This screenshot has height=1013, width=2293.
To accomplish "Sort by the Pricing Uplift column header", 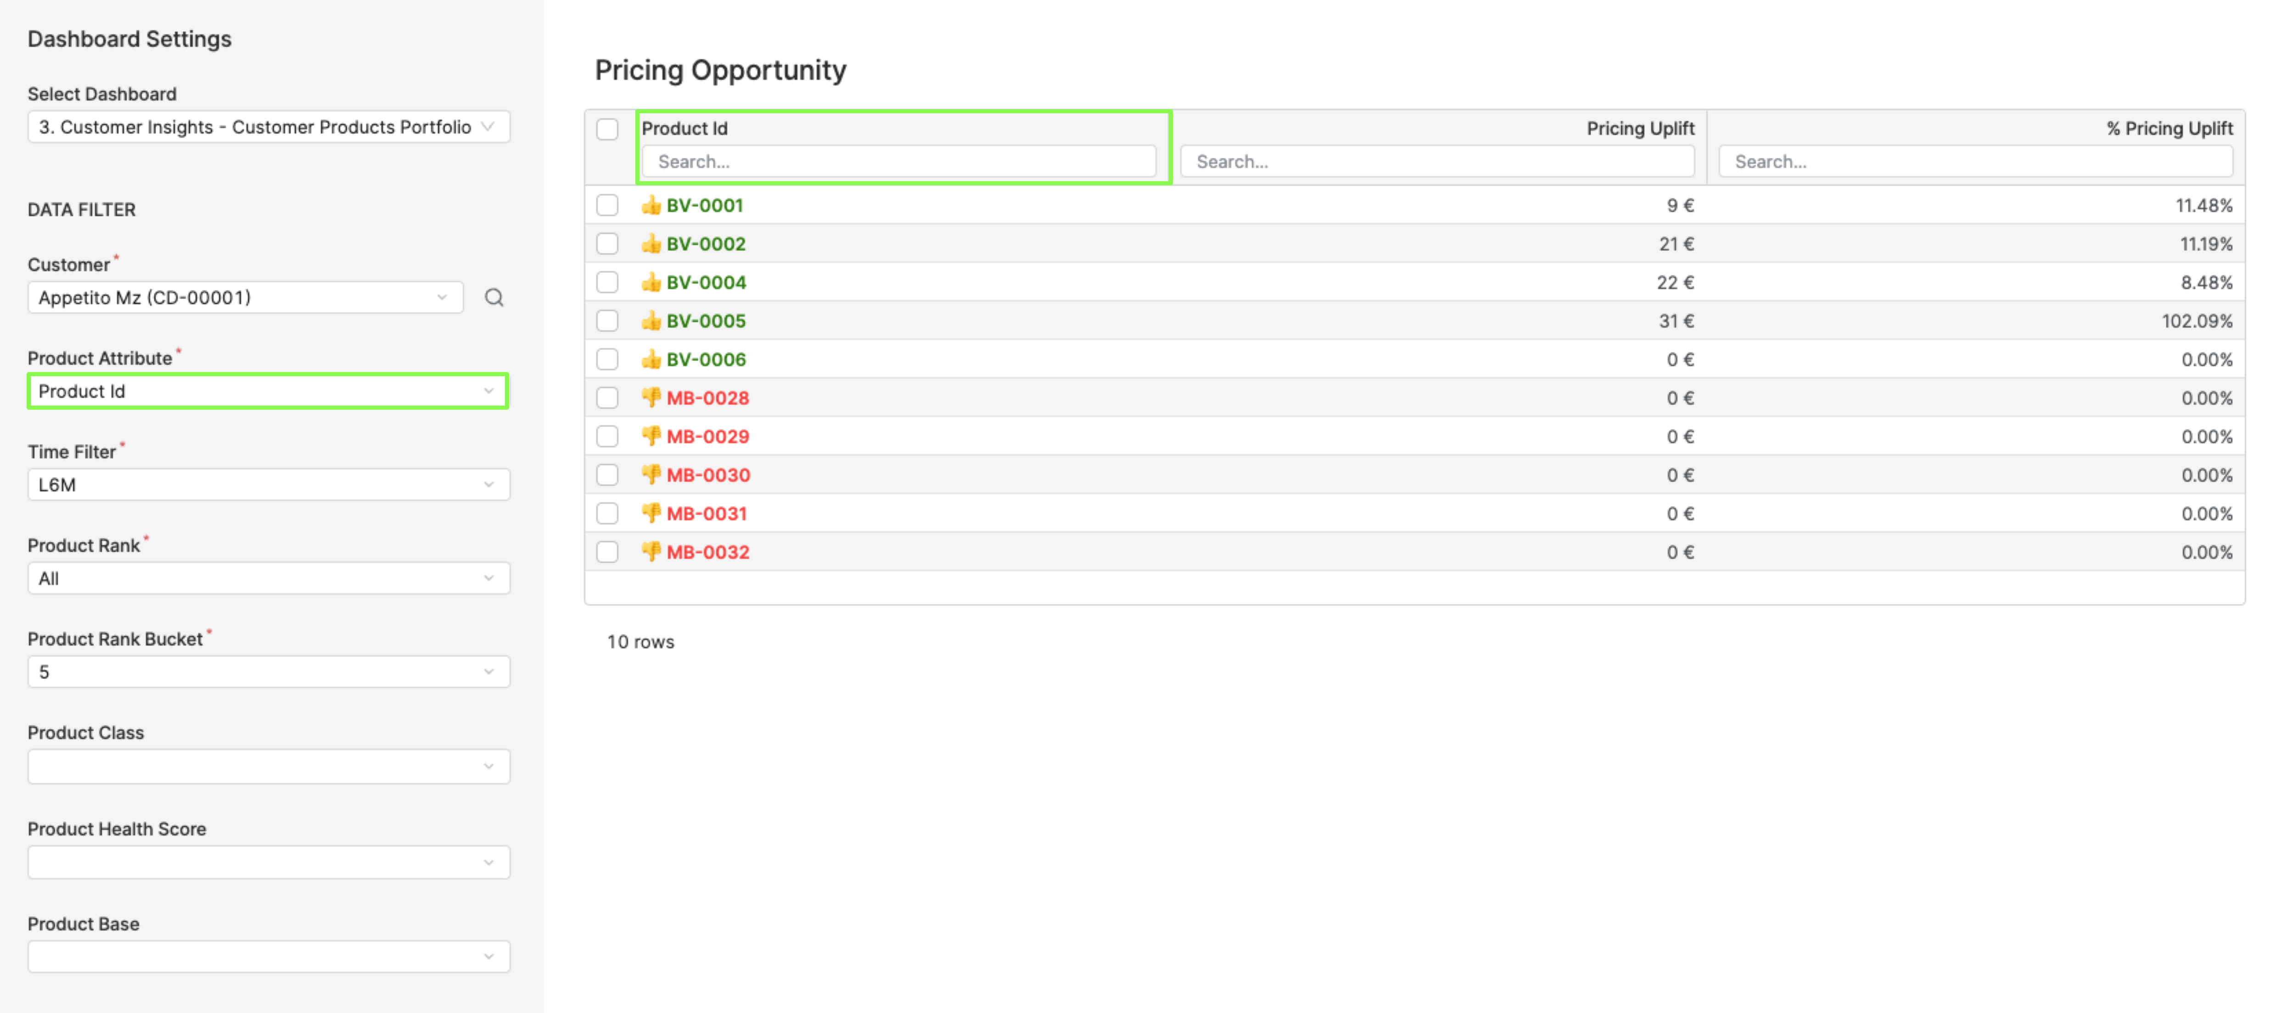I will pyautogui.click(x=1641, y=128).
